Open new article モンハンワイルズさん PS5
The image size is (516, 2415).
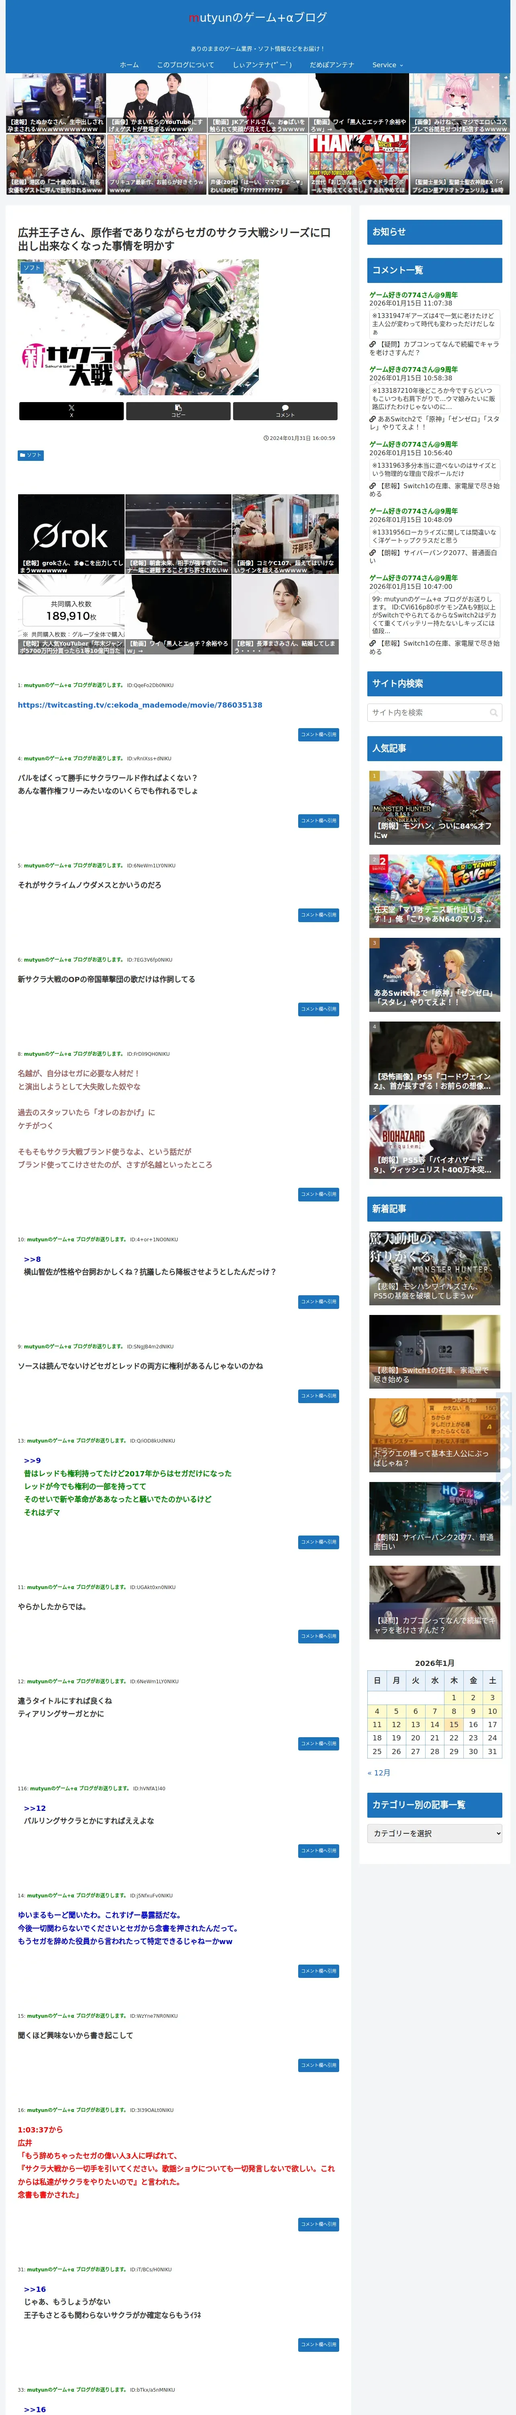(x=434, y=1267)
